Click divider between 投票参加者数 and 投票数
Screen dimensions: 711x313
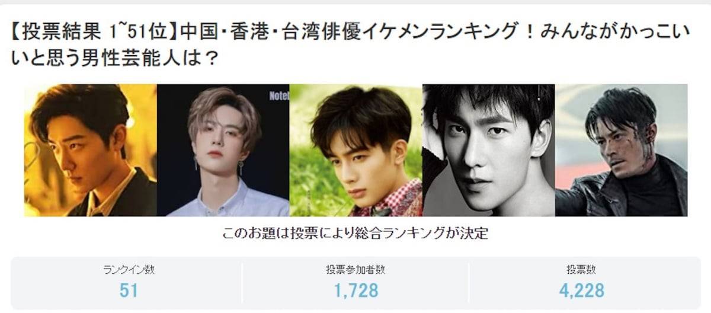pyautogui.click(x=469, y=283)
